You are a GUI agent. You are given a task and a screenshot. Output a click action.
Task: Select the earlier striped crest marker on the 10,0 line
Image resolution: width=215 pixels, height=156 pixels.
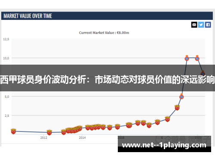187,58
